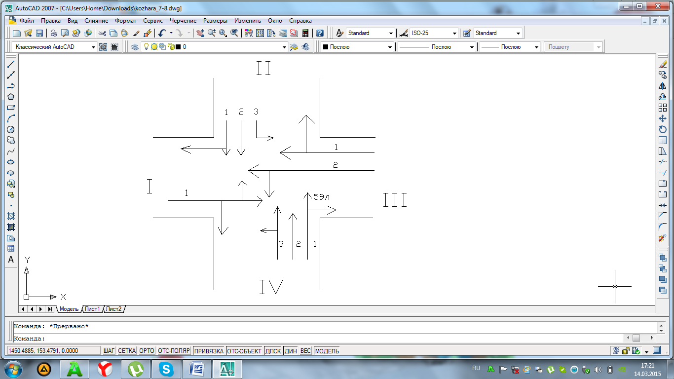Toggle ВЕС lineweight display
This screenshot has width=674, height=379.
pos(305,351)
